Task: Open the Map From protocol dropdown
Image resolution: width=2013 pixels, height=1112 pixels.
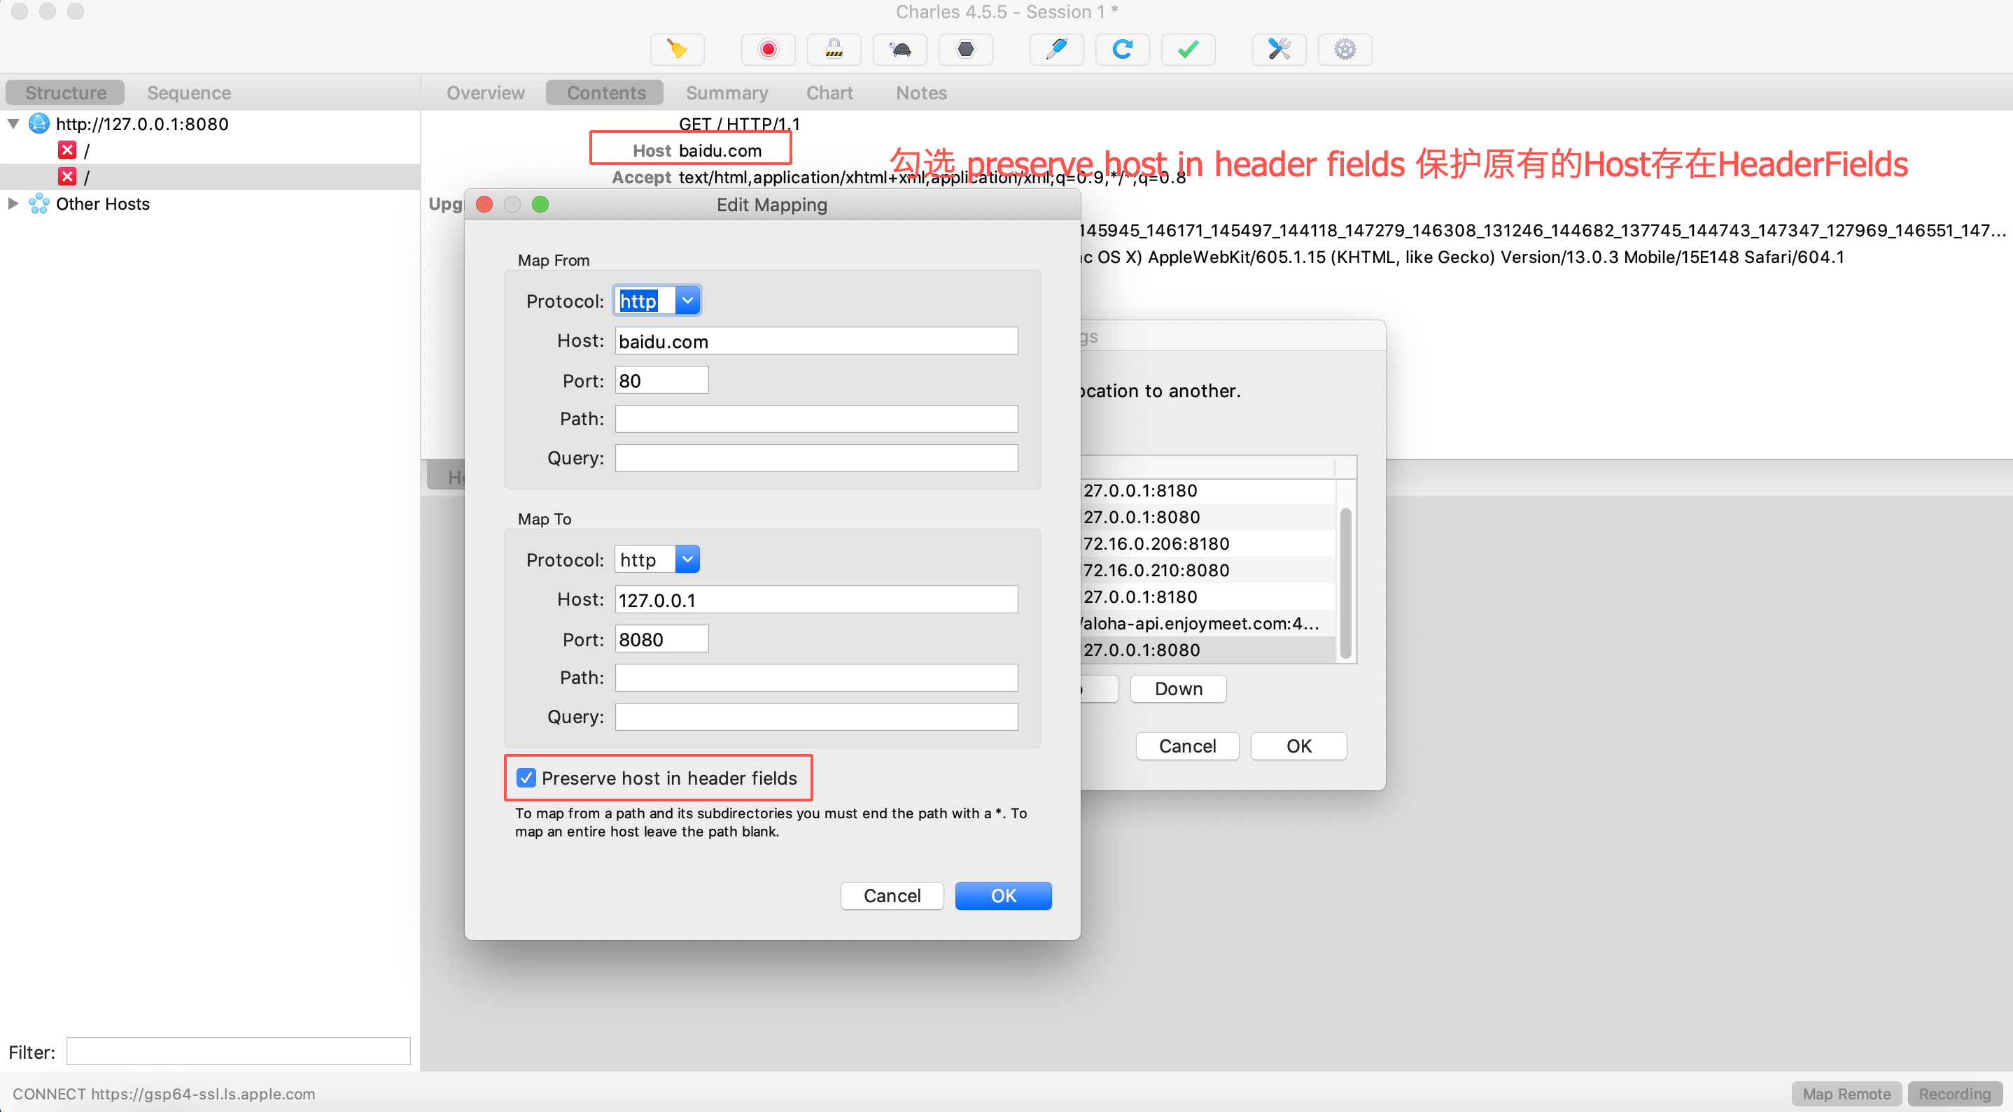Action: pyautogui.click(x=687, y=301)
